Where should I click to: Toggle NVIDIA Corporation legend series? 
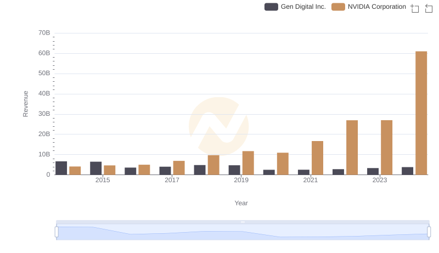point(369,7)
